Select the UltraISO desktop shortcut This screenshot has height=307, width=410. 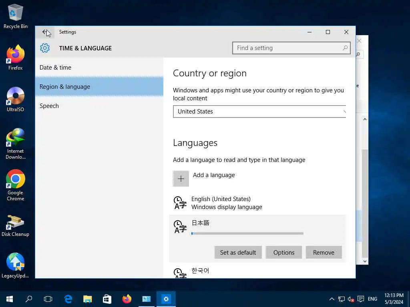tap(16, 99)
